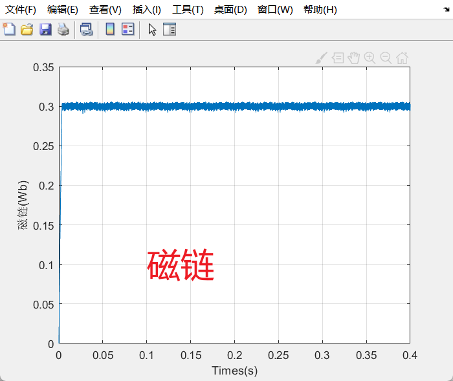Open the 工具(T) menu
The height and width of the screenshot is (381, 453).
coord(188,10)
